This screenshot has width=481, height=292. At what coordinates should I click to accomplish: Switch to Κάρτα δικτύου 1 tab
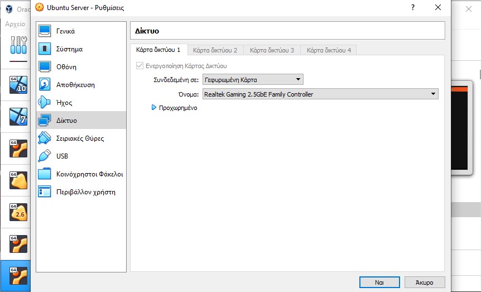(x=158, y=50)
